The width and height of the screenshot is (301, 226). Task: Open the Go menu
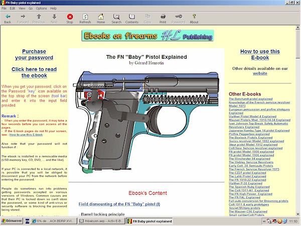tap(31, 8)
